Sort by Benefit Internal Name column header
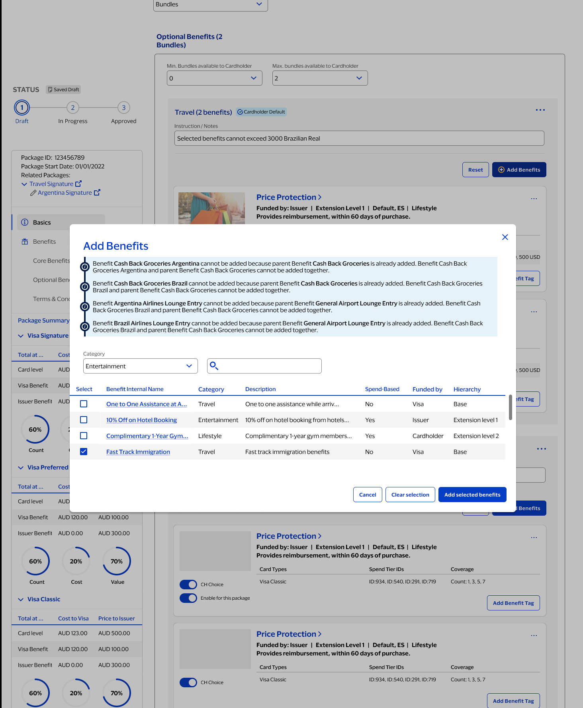 tap(135, 389)
